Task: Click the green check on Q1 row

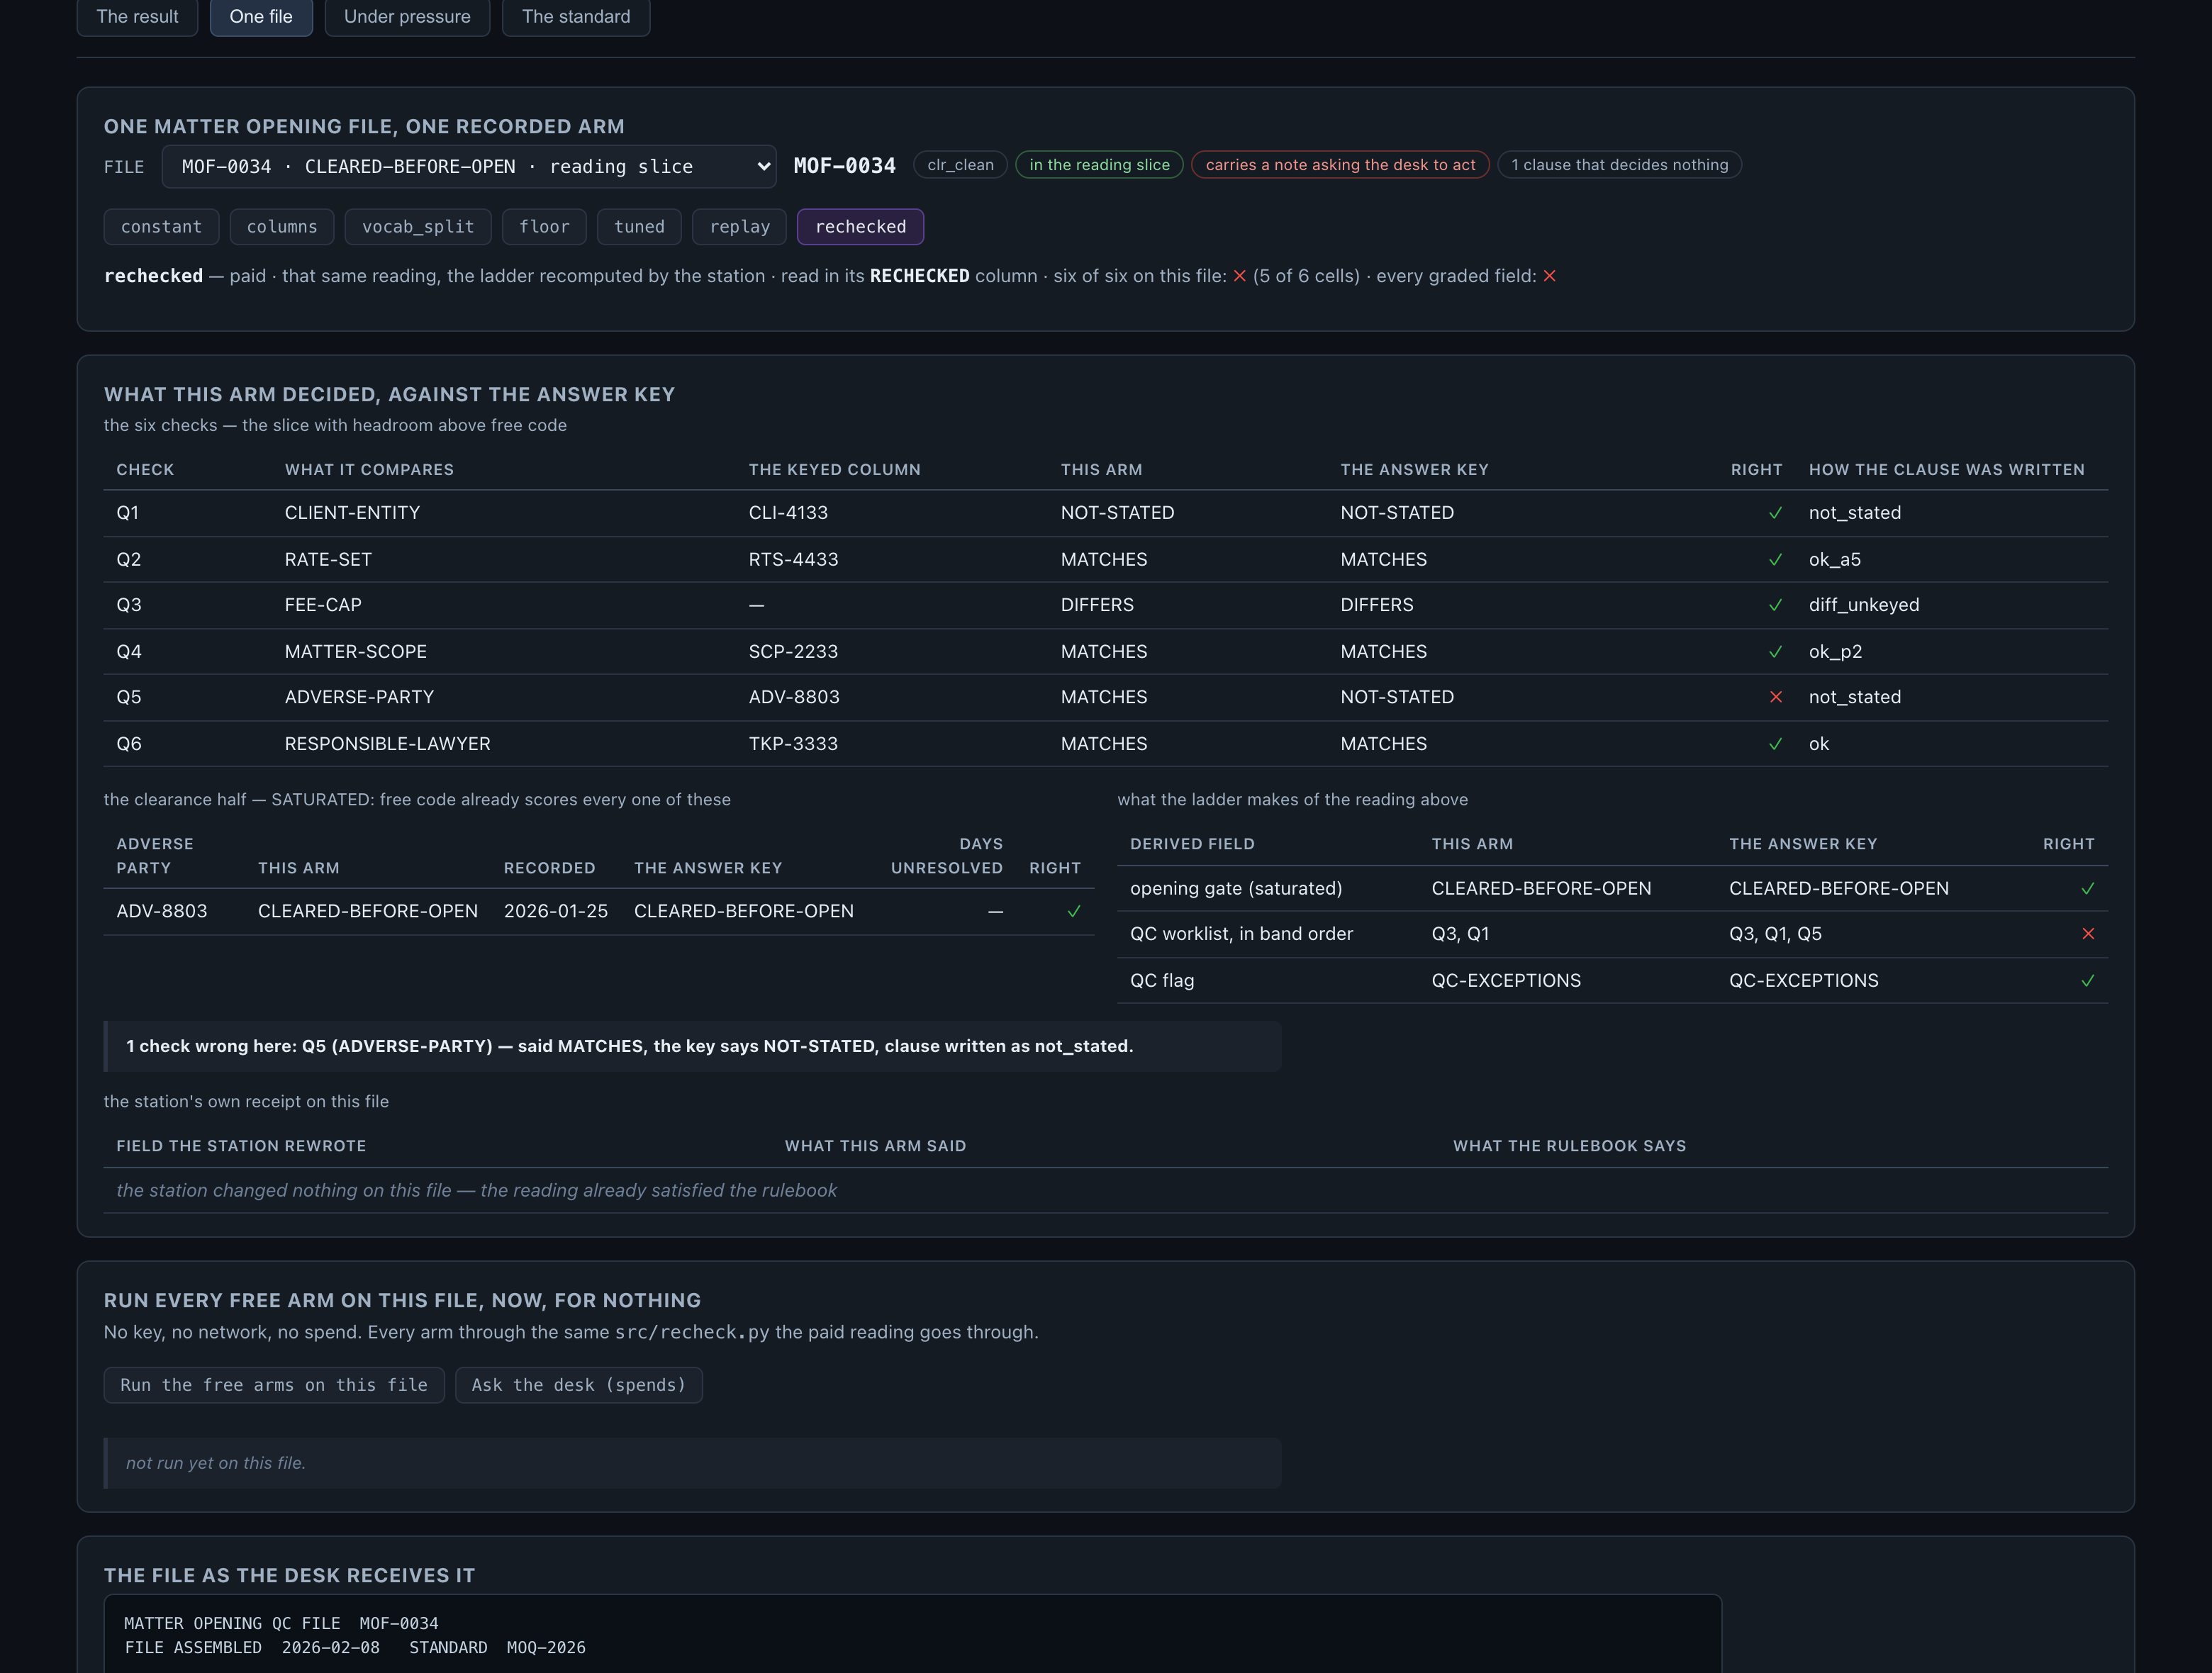Action: [x=1776, y=513]
